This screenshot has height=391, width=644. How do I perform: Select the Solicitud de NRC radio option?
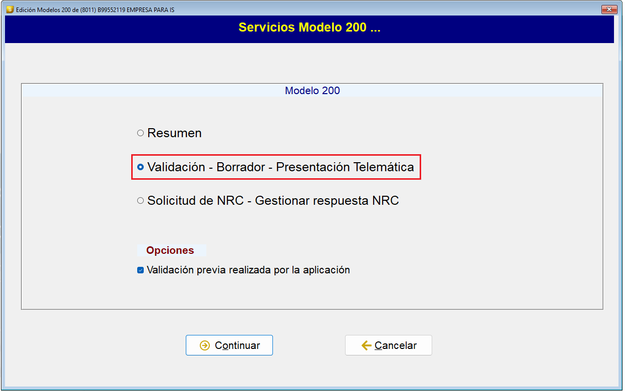(140, 201)
